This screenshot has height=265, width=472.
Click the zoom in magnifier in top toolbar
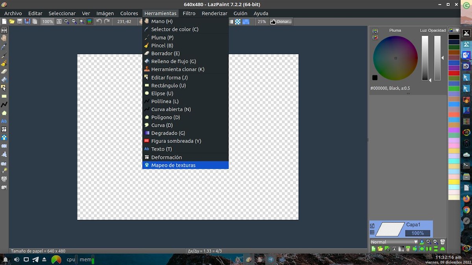pos(66,22)
